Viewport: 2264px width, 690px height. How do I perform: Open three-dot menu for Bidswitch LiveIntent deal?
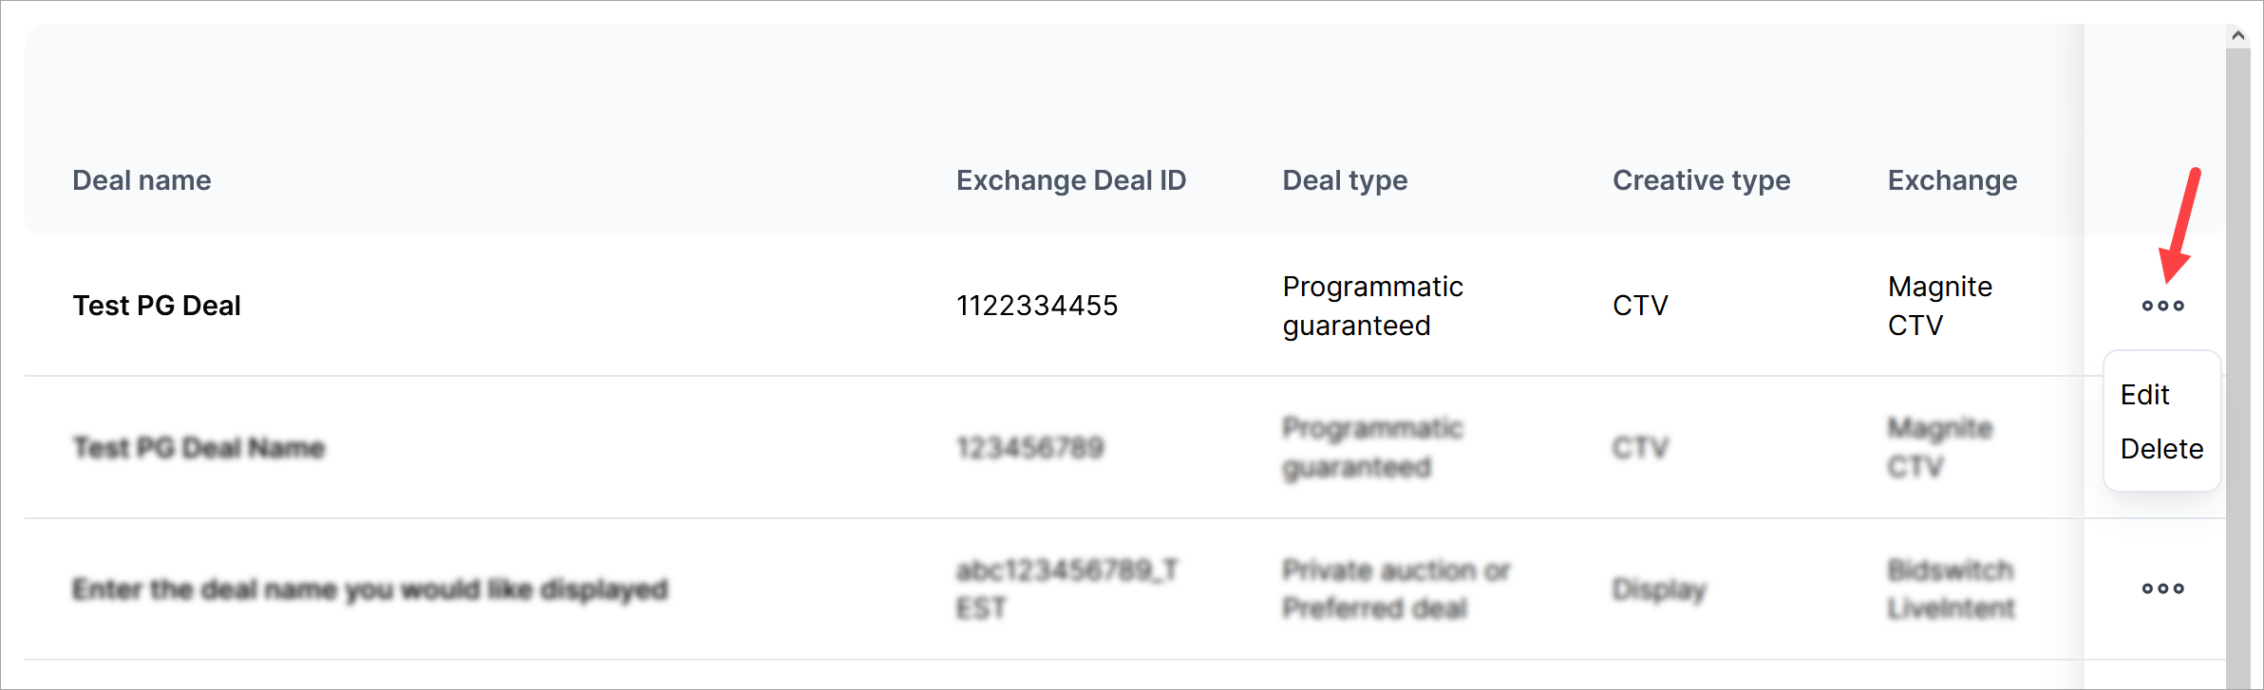click(x=2162, y=588)
